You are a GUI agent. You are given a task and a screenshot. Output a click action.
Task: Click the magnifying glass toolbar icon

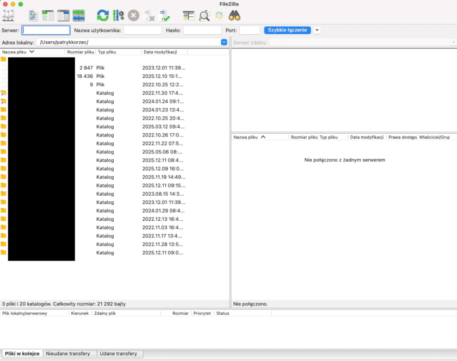(204, 15)
